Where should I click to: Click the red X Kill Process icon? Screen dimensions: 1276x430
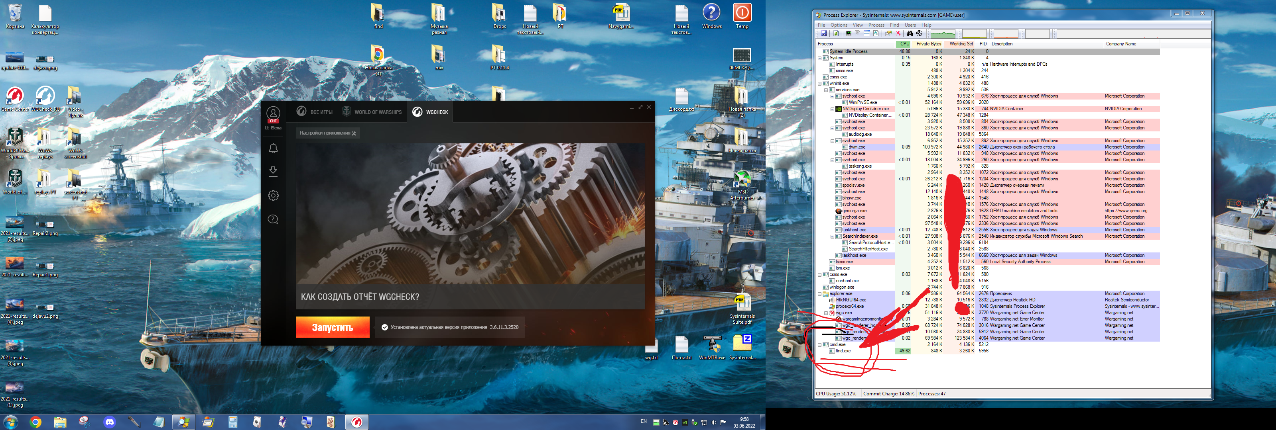(898, 34)
